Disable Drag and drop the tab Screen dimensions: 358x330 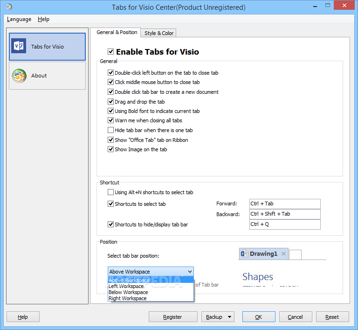tap(111, 102)
